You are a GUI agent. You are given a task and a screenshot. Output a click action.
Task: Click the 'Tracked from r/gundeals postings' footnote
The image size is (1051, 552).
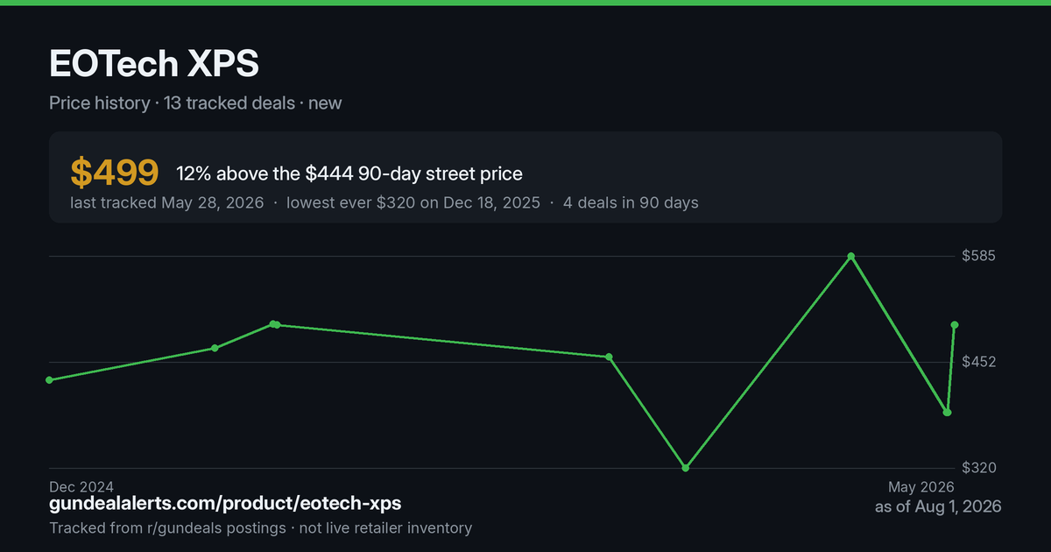point(167,527)
